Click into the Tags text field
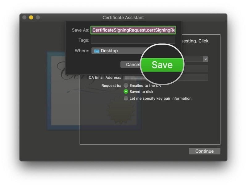This screenshot has height=187, width=247. pos(133,40)
